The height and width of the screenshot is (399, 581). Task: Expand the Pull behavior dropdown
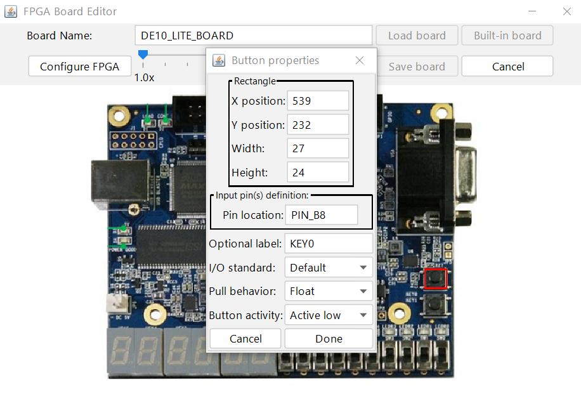329,291
